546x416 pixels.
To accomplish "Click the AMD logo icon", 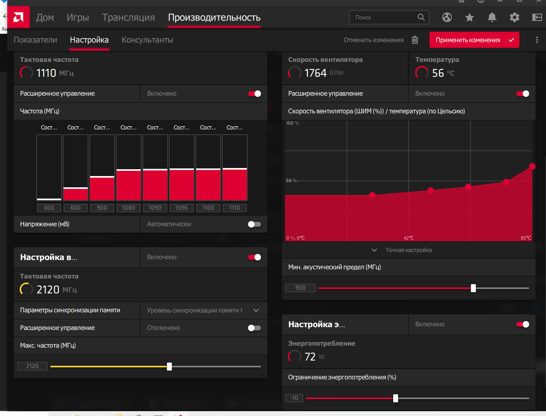I will pos(18,17).
